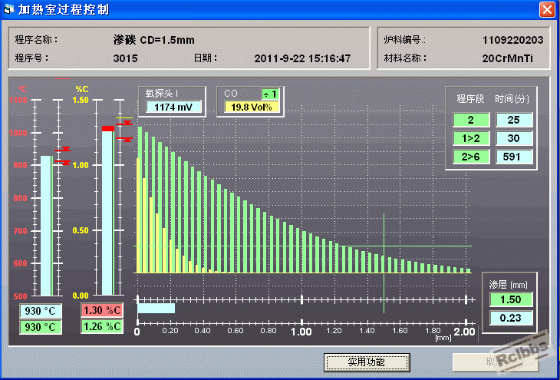560x380 pixels.
Task: Click the 0.40 depth axis label
Action: [x=203, y=331]
